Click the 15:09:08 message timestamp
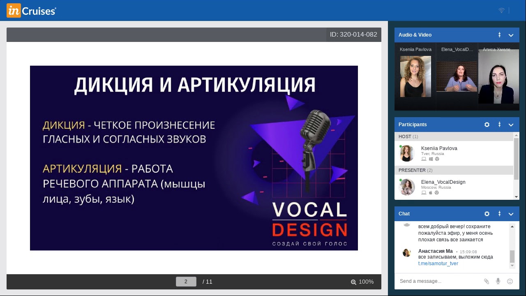Screen dimensions: 526x296 point(468,252)
